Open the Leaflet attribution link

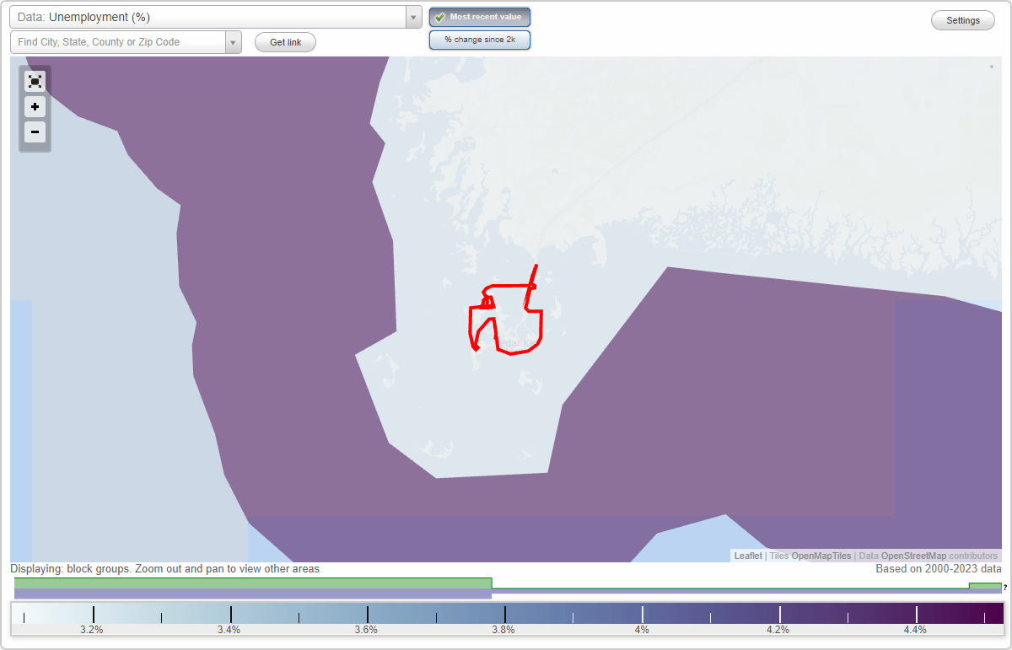(x=748, y=556)
